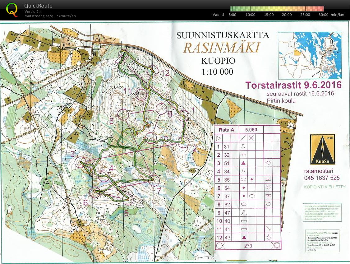This screenshot has height=264, width=350.
Task: Click the Kuopio locator inset map
Action: [310, 55]
